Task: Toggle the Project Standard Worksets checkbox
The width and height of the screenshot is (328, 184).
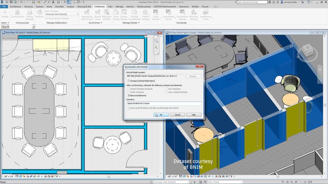Action: [x=128, y=89]
